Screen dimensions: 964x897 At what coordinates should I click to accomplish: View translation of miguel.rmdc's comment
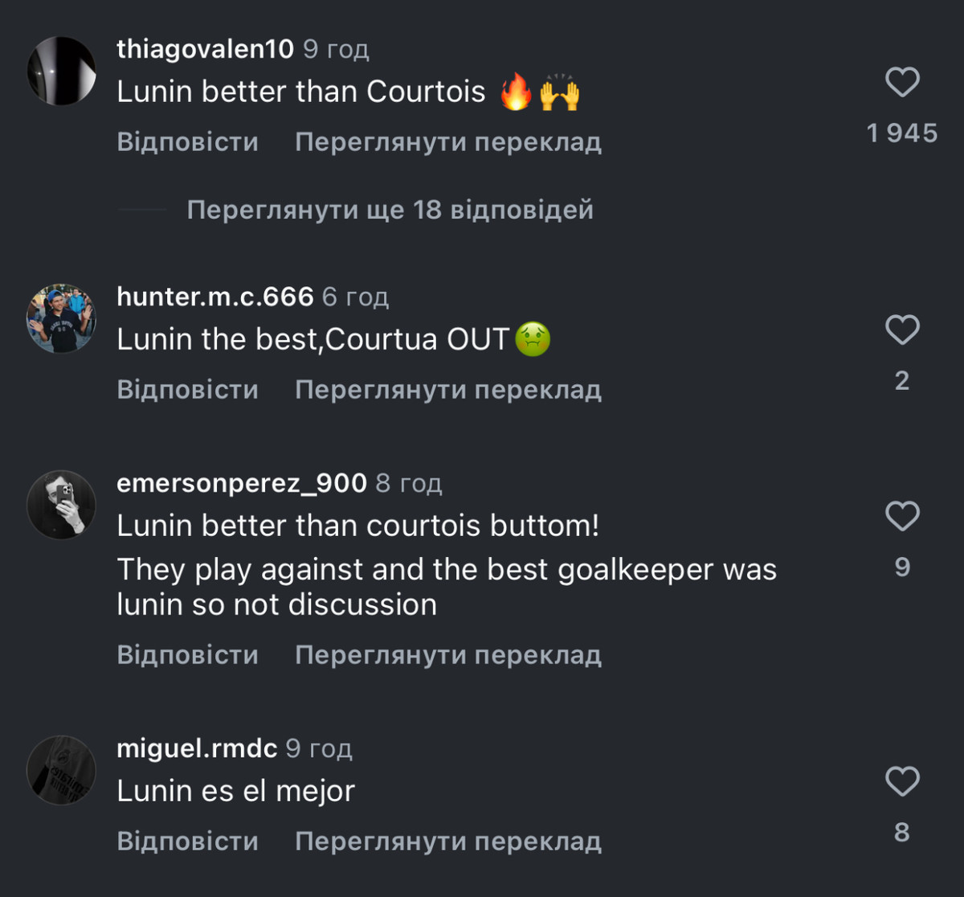[447, 842]
